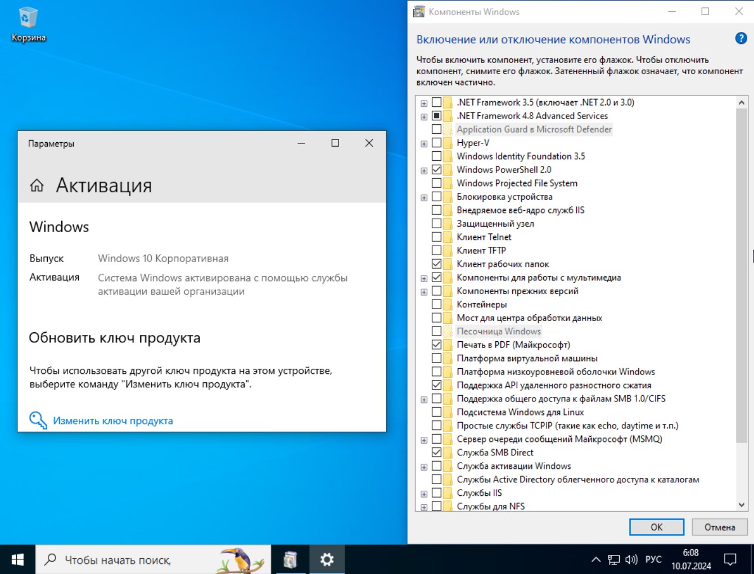Maximize the Компоненты Windows window
The width and height of the screenshot is (754, 574).
(705, 12)
